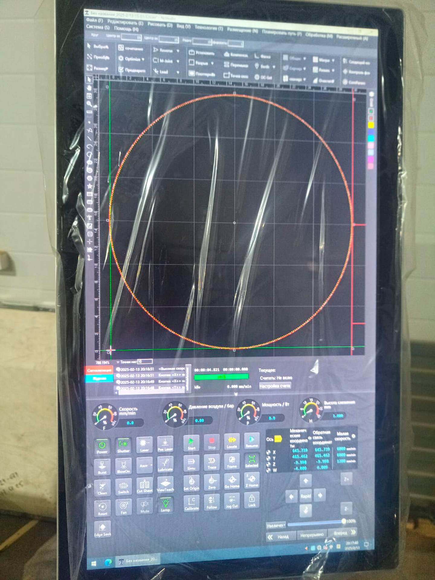Run the Frame outline check
This screenshot has width=435, height=580.
point(232,461)
